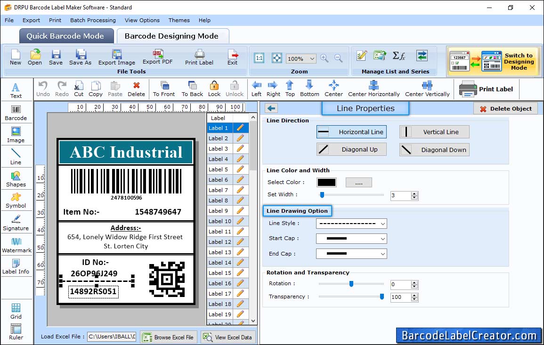This screenshot has height=345, width=544.
Task: Select Diagonal Up direction
Action: pos(351,150)
